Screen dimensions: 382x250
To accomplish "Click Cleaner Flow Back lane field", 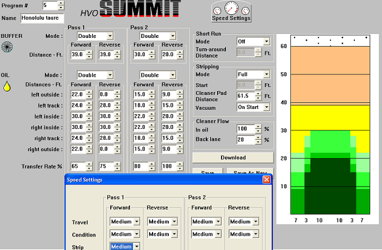I will 246,140.
